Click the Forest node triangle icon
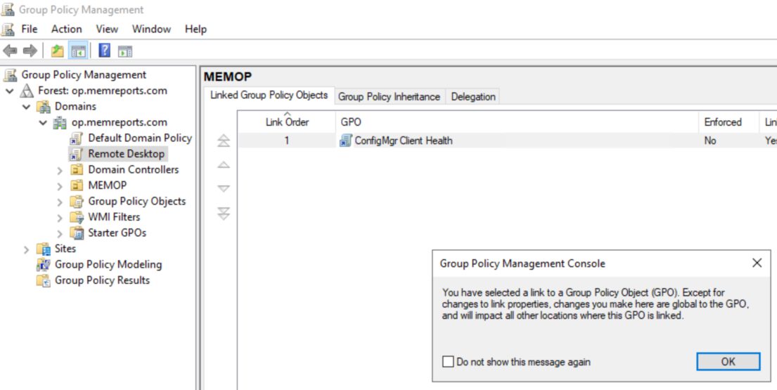777x390 pixels. [27, 91]
